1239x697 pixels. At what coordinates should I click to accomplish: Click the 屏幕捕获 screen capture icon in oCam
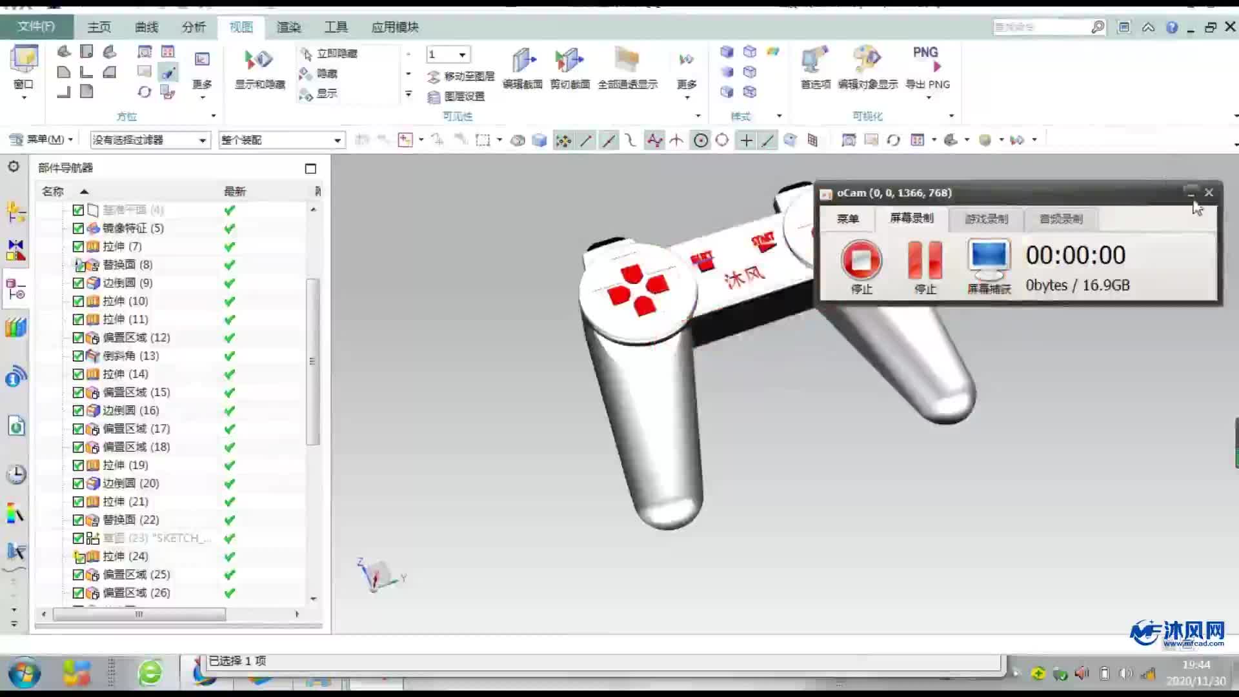pyautogui.click(x=989, y=259)
